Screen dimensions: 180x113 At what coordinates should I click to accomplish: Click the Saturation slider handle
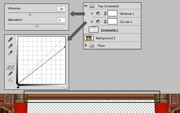37,26
